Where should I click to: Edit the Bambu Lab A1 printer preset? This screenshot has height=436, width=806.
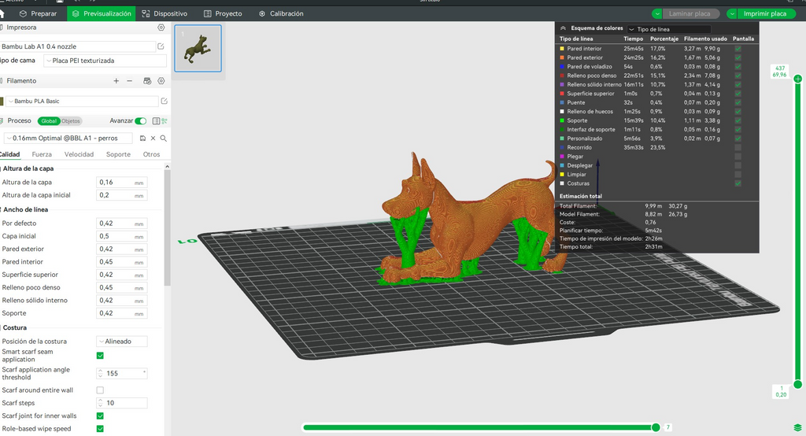(x=161, y=46)
